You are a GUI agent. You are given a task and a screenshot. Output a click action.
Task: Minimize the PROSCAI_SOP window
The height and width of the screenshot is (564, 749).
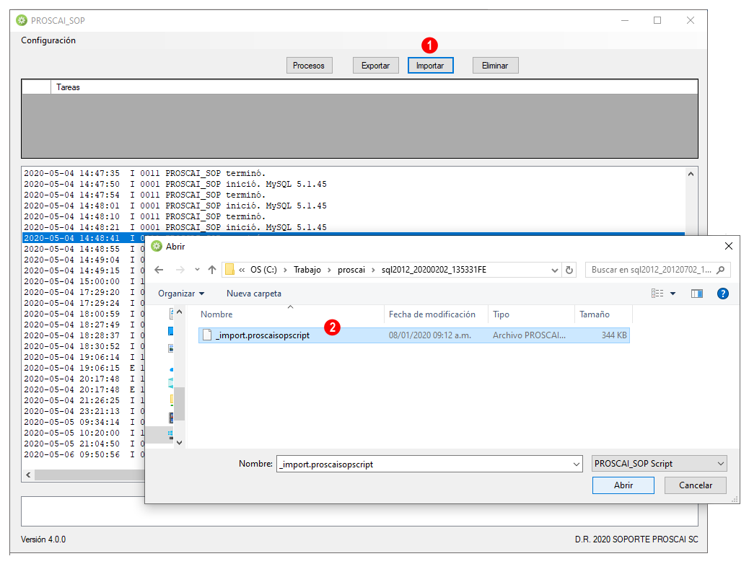[x=625, y=20]
